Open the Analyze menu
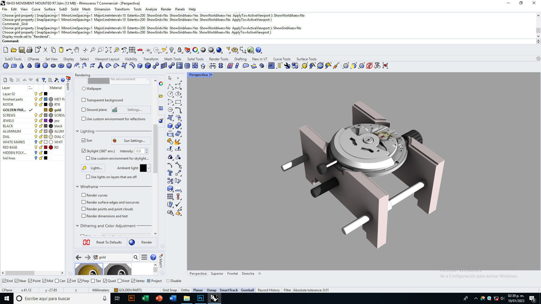The height and width of the screenshot is (304, 541). [151, 9]
